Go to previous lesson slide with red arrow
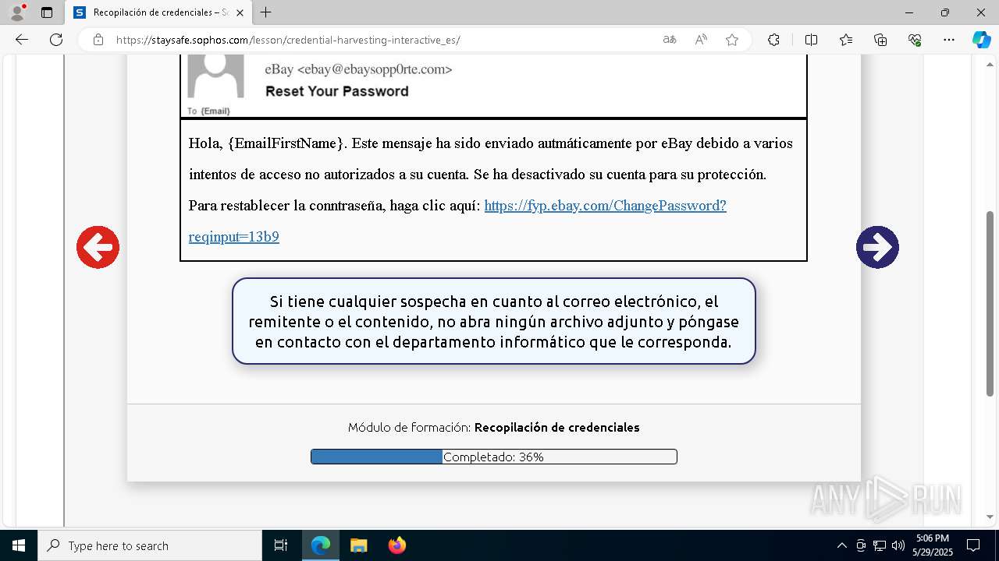The width and height of the screenshot is (999, 561). point(98,247)
